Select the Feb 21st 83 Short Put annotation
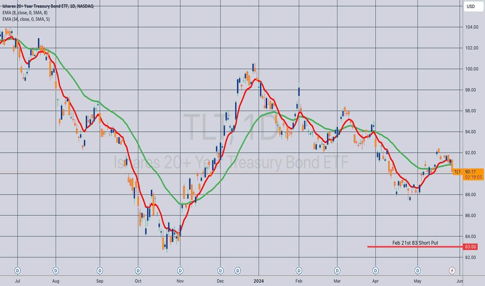 pos(415,243)
